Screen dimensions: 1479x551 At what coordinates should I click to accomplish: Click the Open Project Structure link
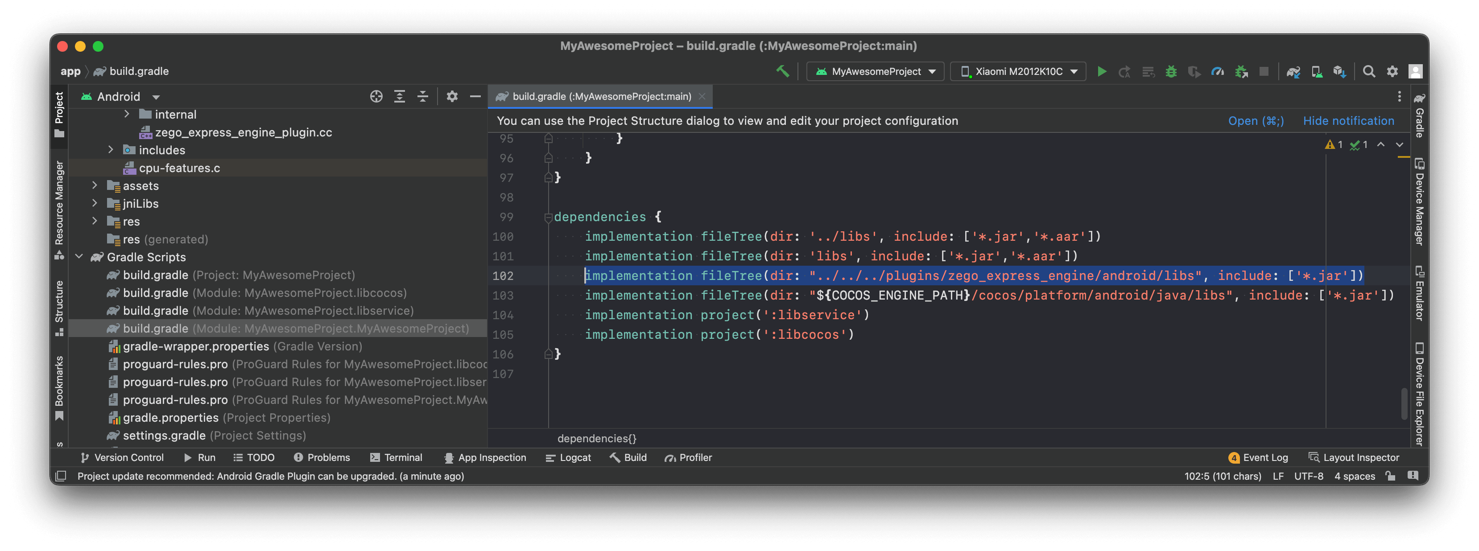coord(1255,120)
